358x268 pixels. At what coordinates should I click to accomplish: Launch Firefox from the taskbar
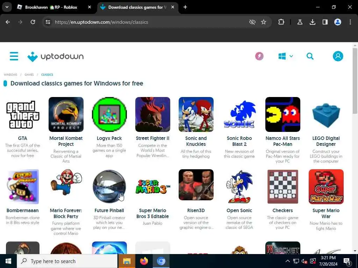pos(144,261)
